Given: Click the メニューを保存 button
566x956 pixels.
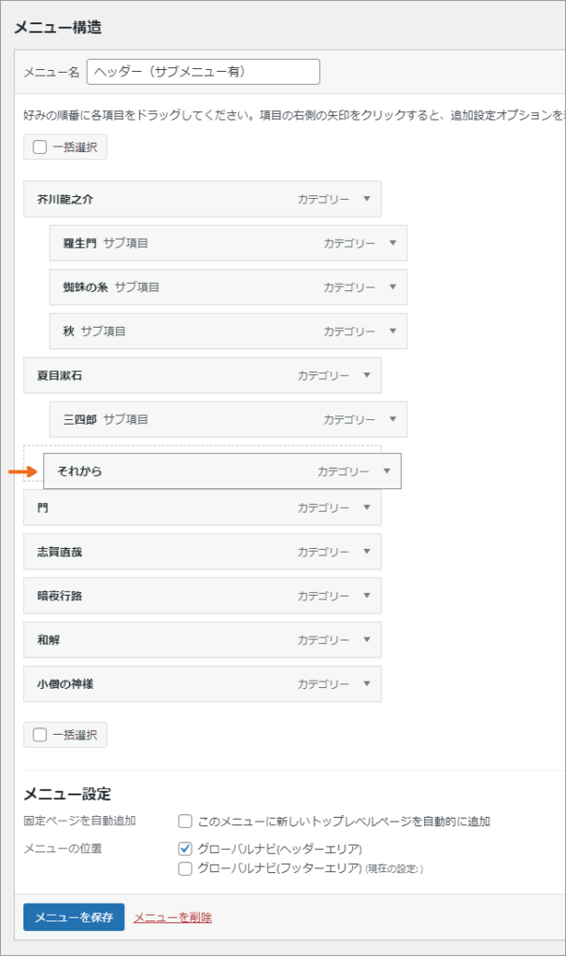Looking at the screenshot, I should point(74,917).
